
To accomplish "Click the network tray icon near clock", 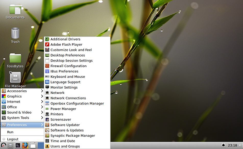I will [223, 145].
